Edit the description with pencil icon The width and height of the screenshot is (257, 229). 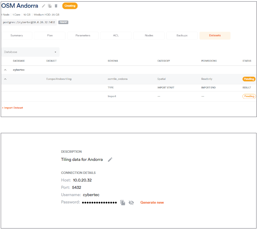click(x=110, y=160)
